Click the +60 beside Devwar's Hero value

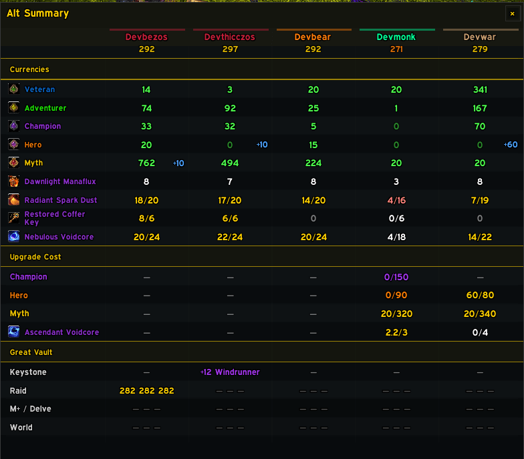(x=511, y=144)
